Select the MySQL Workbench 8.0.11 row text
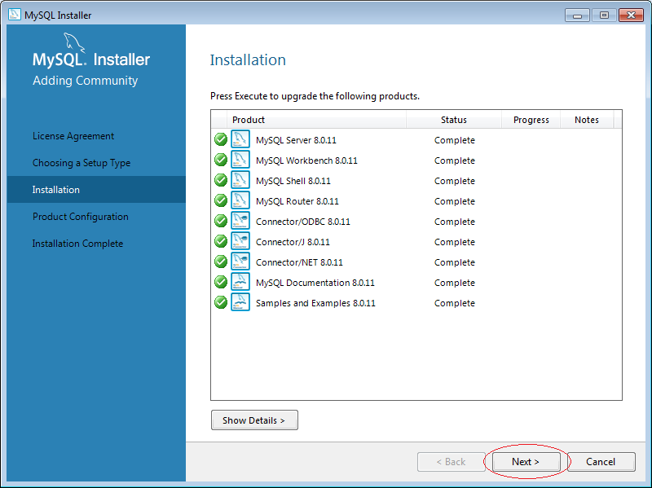Screen dimensions: 652x488 [307, 160]
